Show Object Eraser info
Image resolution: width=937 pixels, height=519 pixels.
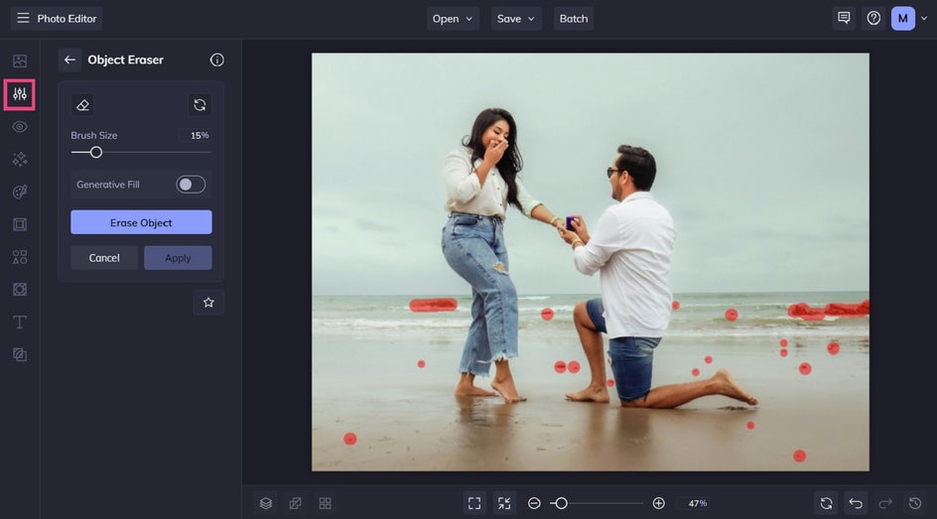(217, 60)
